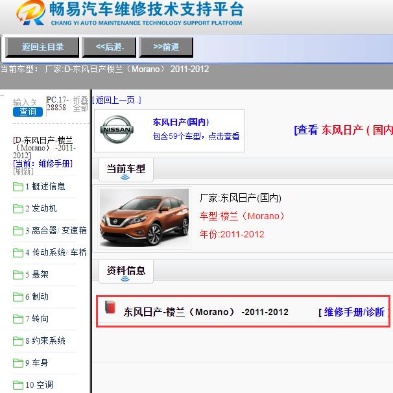This screenshot has height=393, width=393.
Task: Select 4 传动系统/车桥 tree item
Action: coord(56,253)
